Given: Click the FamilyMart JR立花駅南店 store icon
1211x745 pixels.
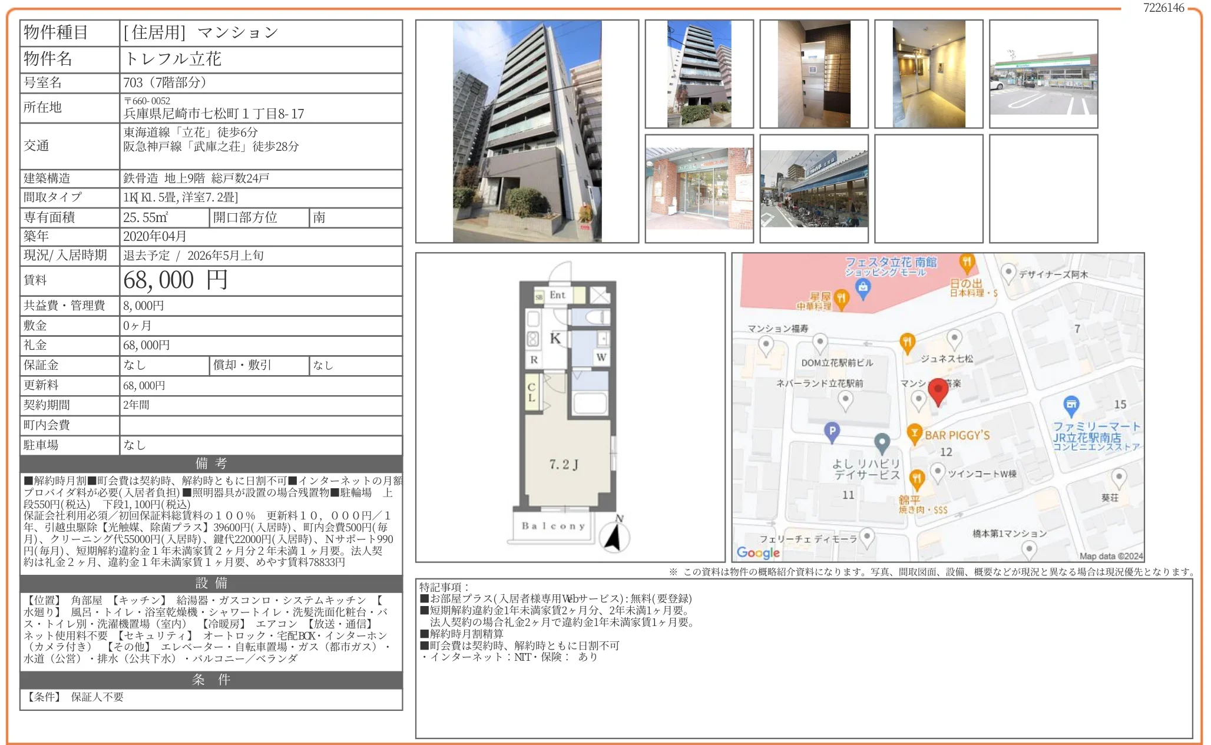Looking at the screenshot, I should (1071, 404).
